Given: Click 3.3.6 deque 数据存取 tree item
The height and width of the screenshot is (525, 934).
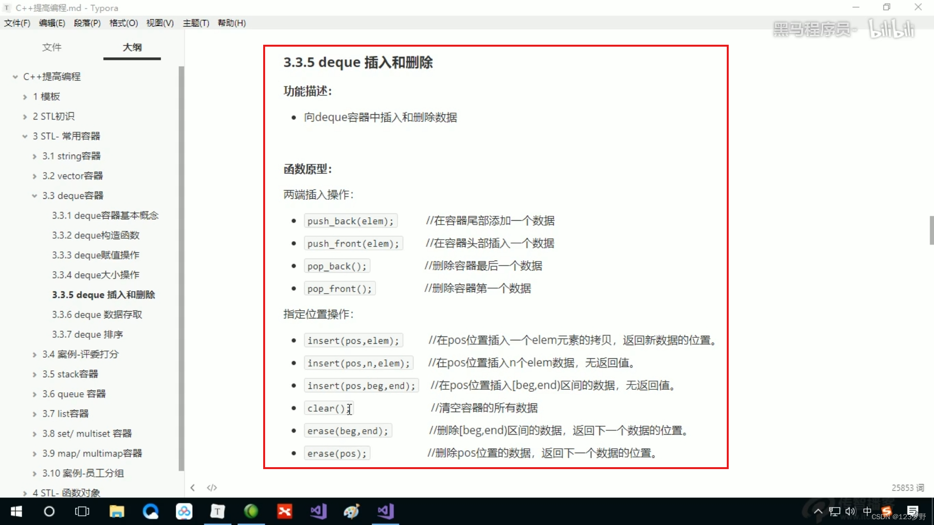Looking at the screenshot, I should coord(97,314).
